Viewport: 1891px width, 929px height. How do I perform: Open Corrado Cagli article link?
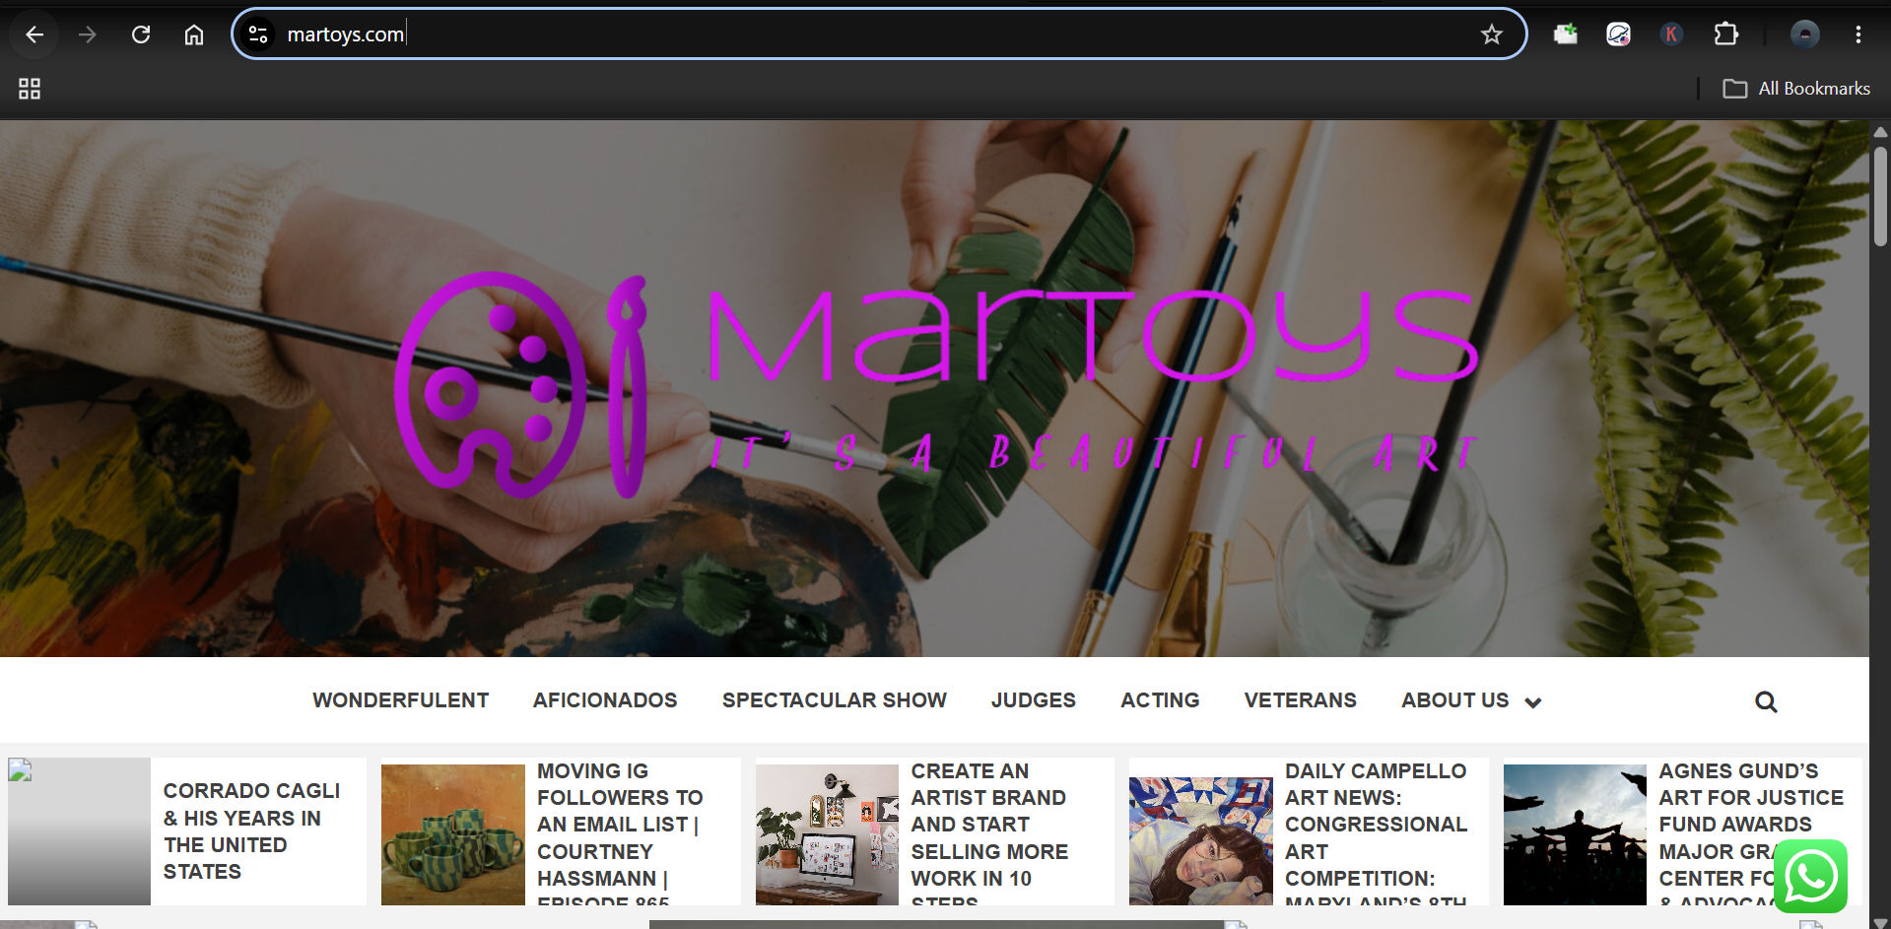pos(251,831)
